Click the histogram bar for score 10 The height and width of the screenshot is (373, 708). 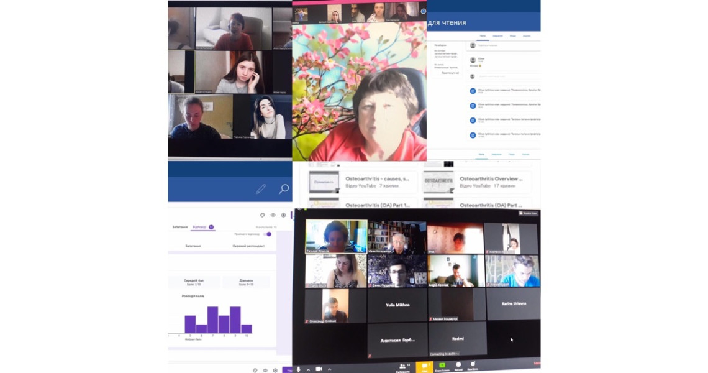pos(247,329)
